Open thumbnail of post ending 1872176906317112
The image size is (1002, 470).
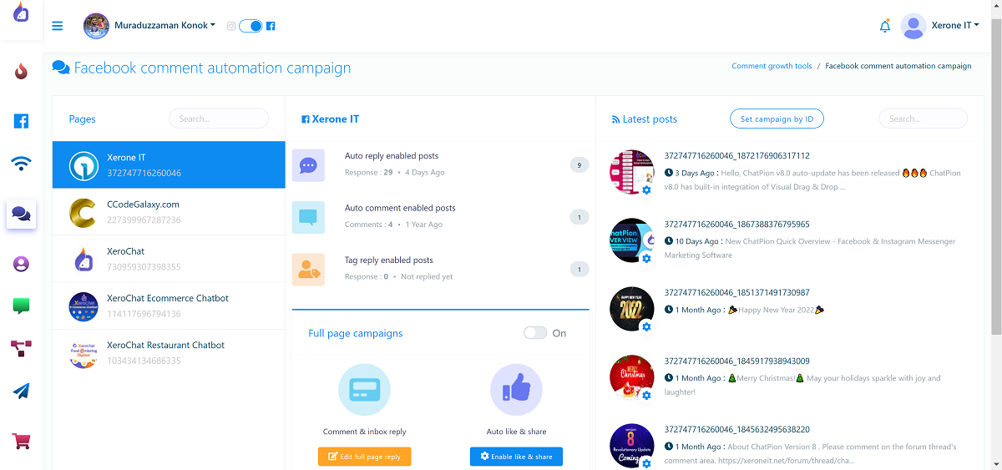tap(632, 172)
